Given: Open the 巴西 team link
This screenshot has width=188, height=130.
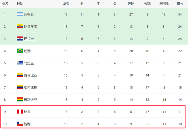Looking at the screenshot, I should [x=27, y=51].
